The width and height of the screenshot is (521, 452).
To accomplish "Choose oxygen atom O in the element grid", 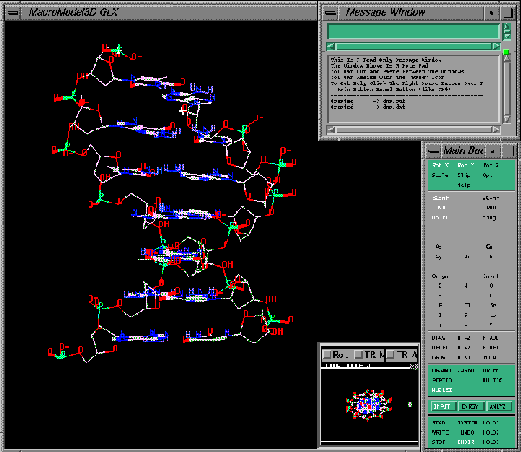I will click(x=491, y=286).
